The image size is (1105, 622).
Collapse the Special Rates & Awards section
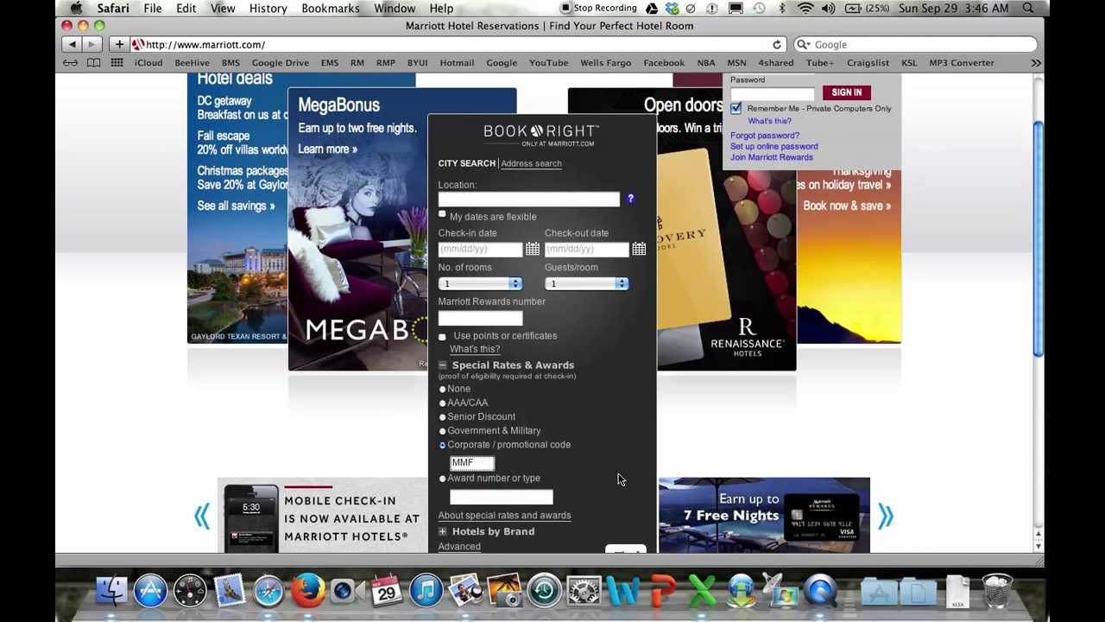pyautogui.click(x=443, y=365)
